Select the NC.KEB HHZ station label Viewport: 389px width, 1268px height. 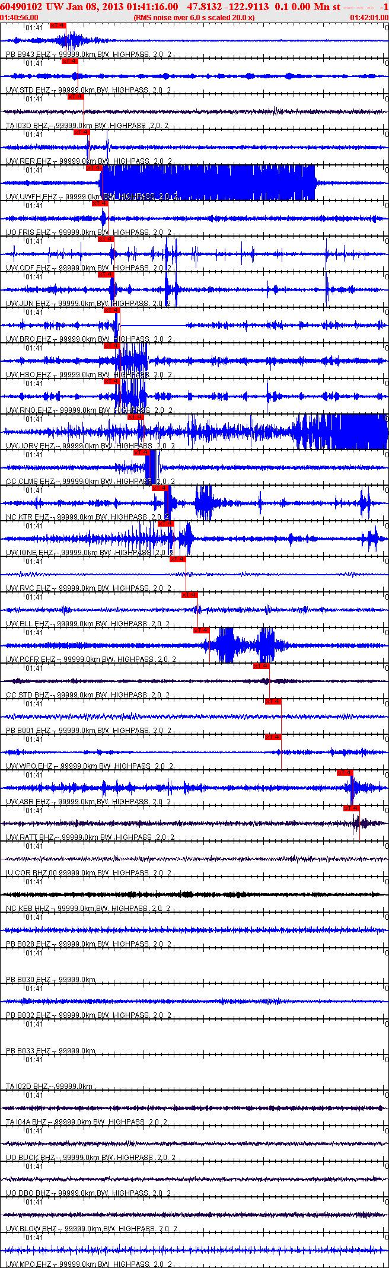[x=88, y=909]
